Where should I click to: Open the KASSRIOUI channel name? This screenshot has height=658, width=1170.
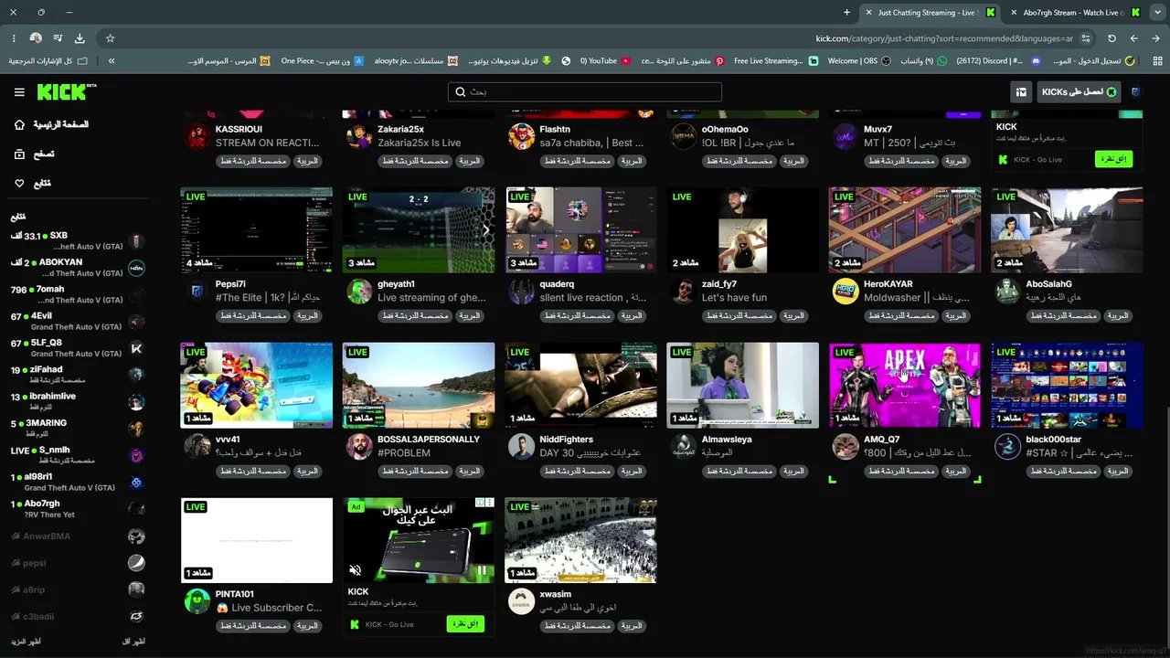[239, 130]
